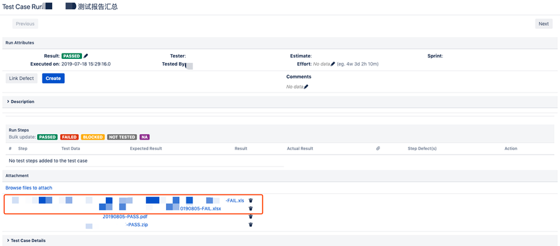This screenshot has height=246, width=560.
Task: Open the -FAIL.xls attachment
Action: [x=235, y=200]
